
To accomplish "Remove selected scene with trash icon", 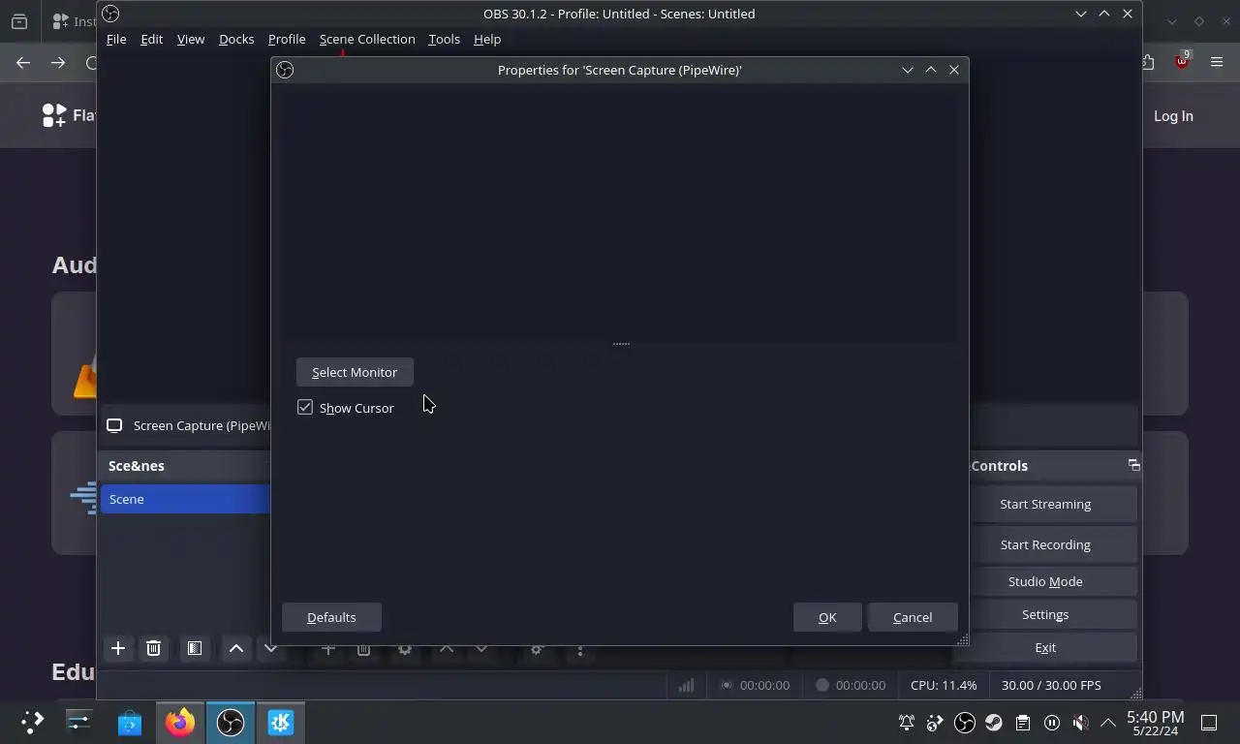I will 153,648.
